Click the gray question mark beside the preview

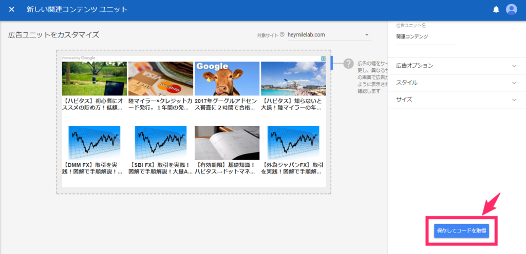(x=349, y=63)
